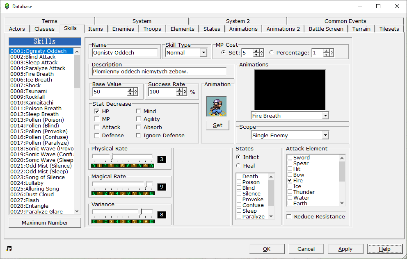407x259 pixels.
Task: Click the Base Value input field
Action: coord(110,91)
